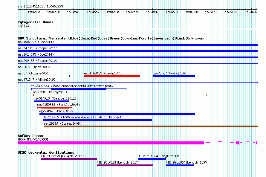Click the nsv514913 (Campbell2011) gain bar
This screenshot has width=266, height=177.
(52, 101)
